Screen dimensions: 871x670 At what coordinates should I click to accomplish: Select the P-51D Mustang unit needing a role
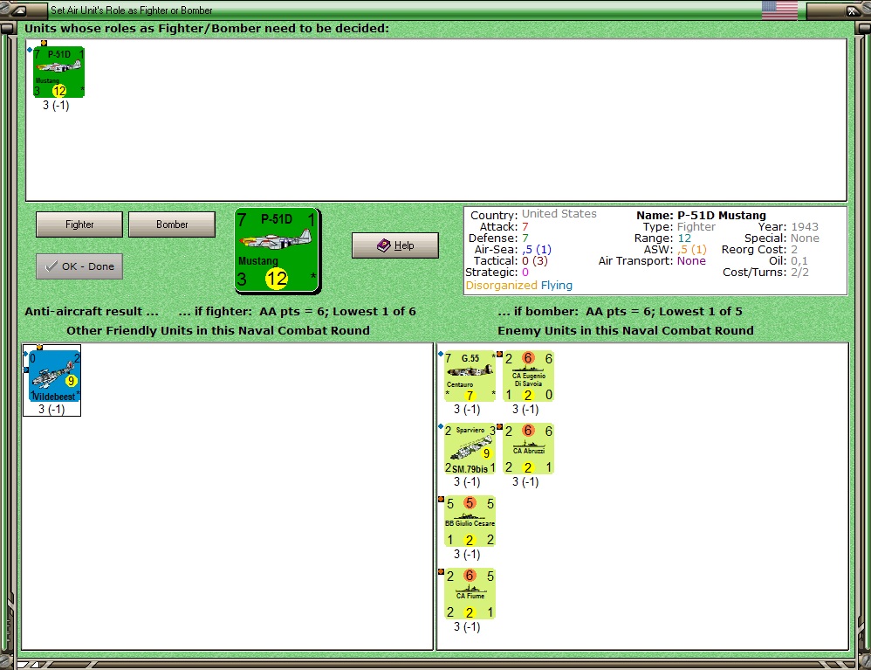point(58,72)
